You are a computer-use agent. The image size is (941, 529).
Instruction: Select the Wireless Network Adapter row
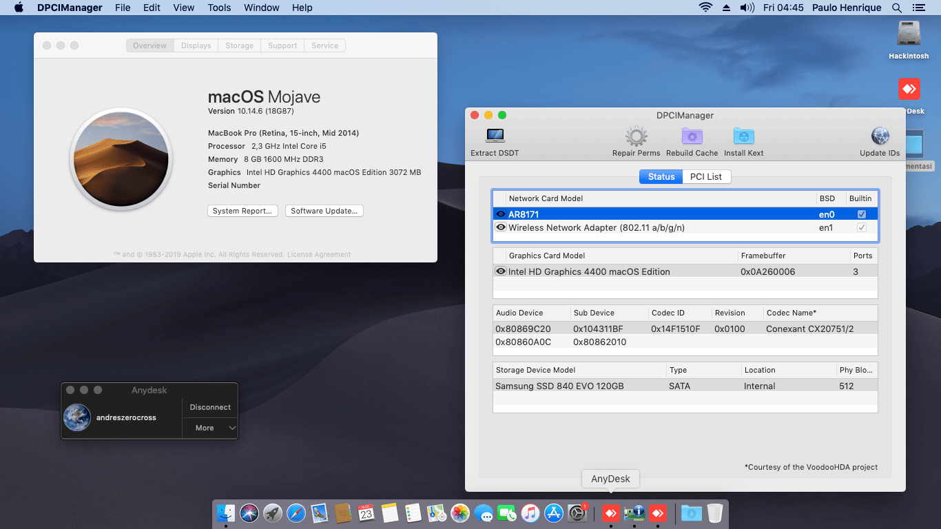685,227
